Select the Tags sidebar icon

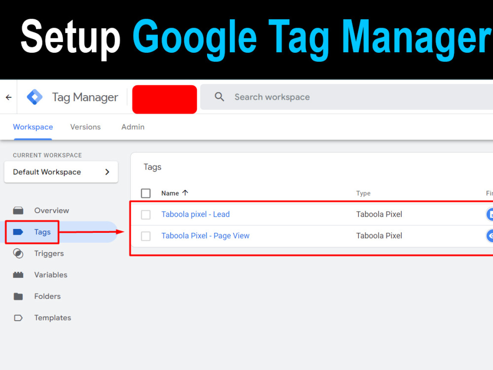pyautogui.click(x=18, y=231)
